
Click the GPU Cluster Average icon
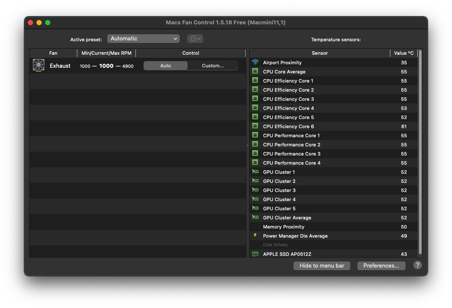[x=255, y=218]
